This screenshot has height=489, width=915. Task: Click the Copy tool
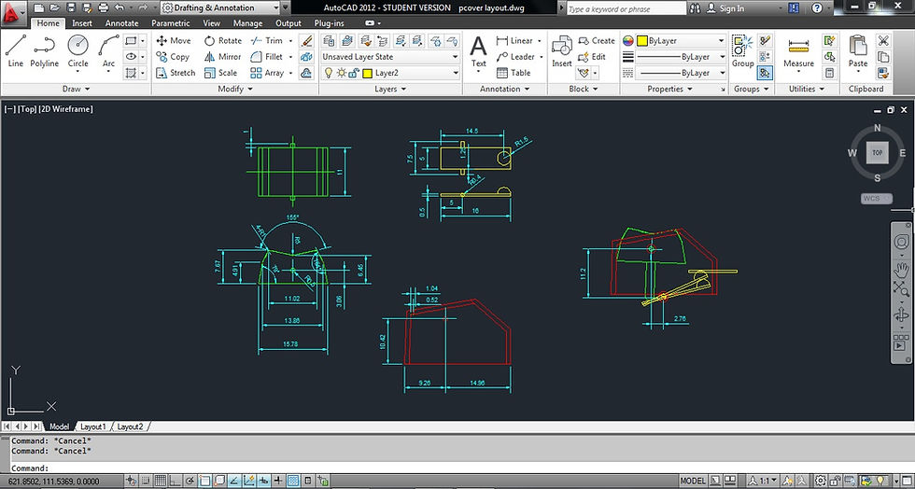173,57
